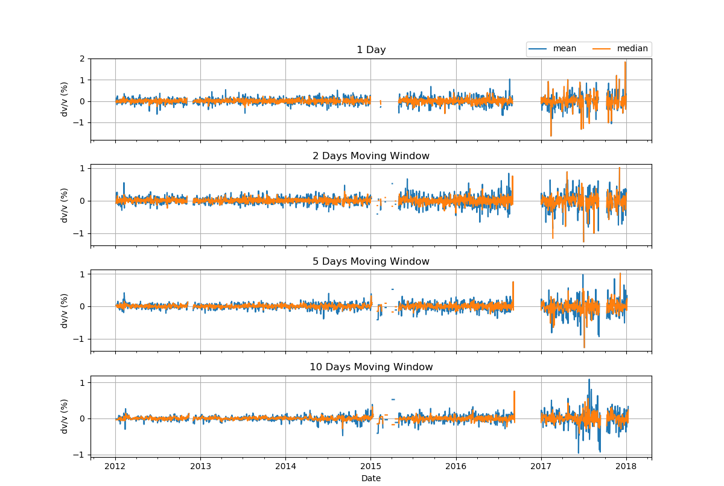This screenshot has height=486, width=724.
Task: Click the 2013 x-axis tick label
Action: pyautogui.click(x=201, y=466)
